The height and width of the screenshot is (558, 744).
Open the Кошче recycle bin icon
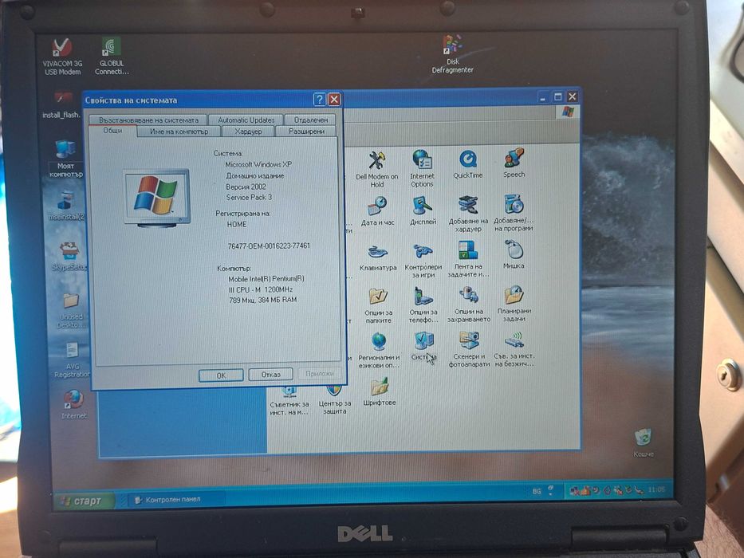click(644, 442)
